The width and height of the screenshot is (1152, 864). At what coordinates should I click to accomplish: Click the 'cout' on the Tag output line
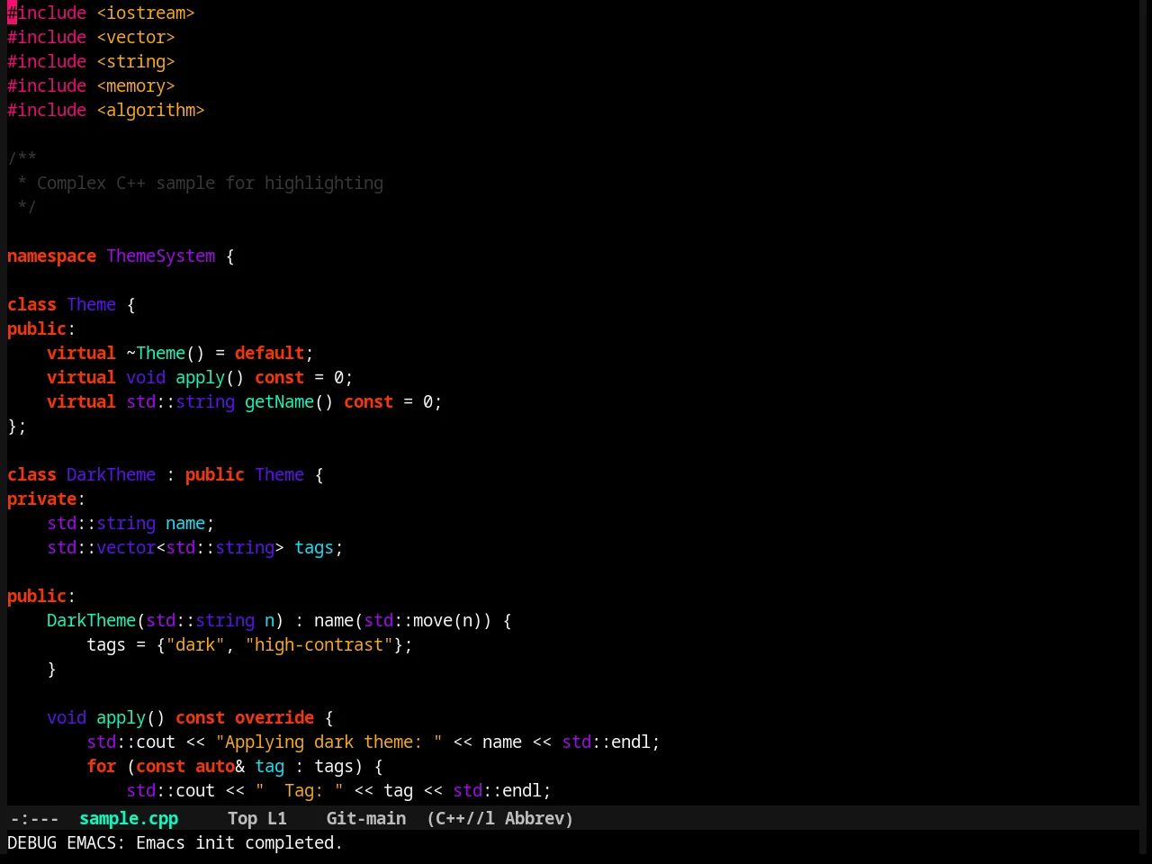point(195,790)
